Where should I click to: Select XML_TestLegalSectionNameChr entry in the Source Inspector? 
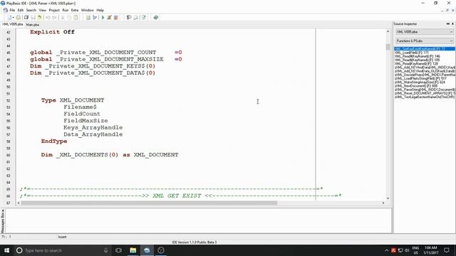pos(425,97)
